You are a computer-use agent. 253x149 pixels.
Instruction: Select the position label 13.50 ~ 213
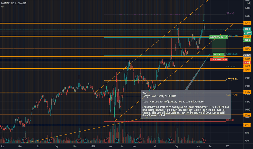(x=219, y=55)
